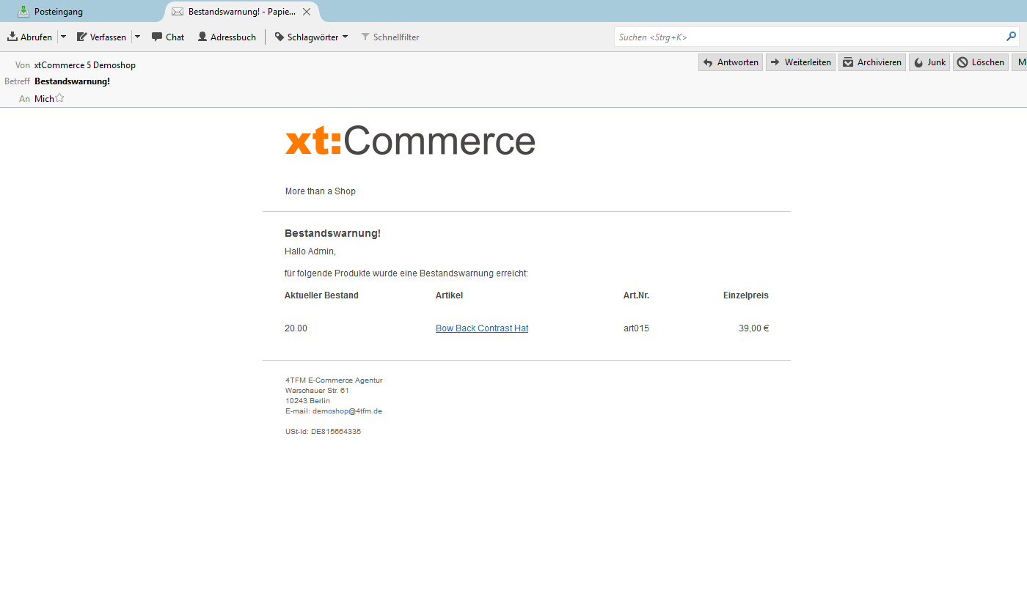1027x607 pixels.
Task: Expand the Verfassen dropdown arrow
Action: tap(137, 37)
